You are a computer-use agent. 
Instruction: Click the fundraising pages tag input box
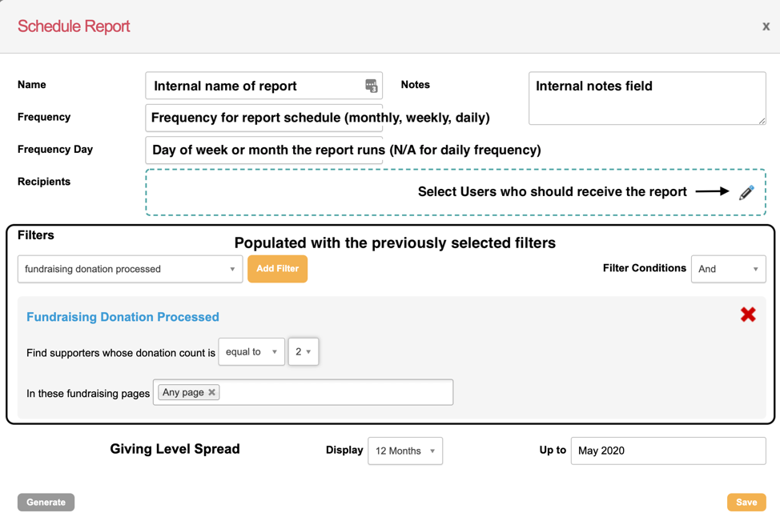336,392
